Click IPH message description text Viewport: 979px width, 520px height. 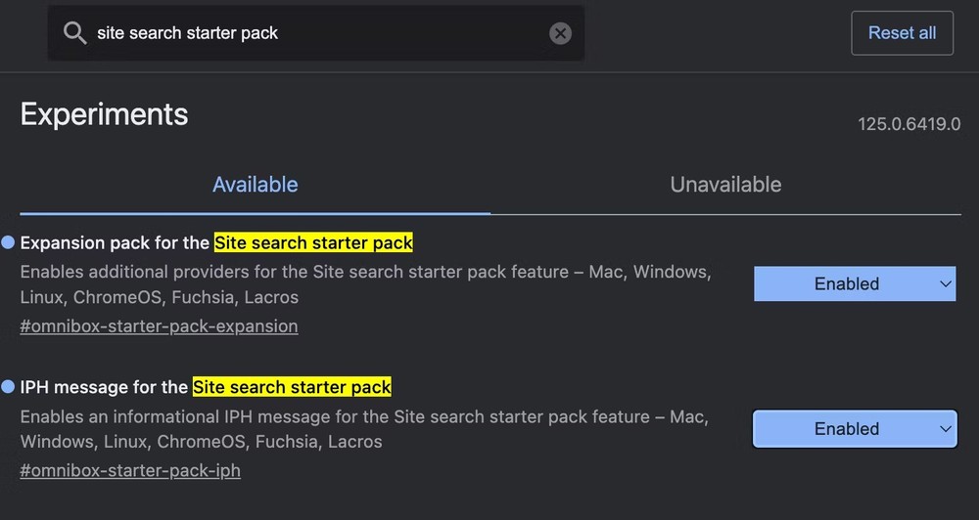(362, 428)
